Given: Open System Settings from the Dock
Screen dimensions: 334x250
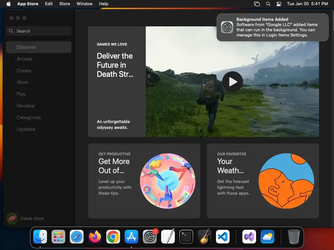Looking at the screenshot, I should (x=150, y=237).
